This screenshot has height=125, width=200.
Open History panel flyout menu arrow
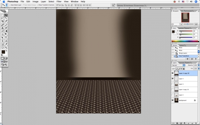tap(198, 46)
